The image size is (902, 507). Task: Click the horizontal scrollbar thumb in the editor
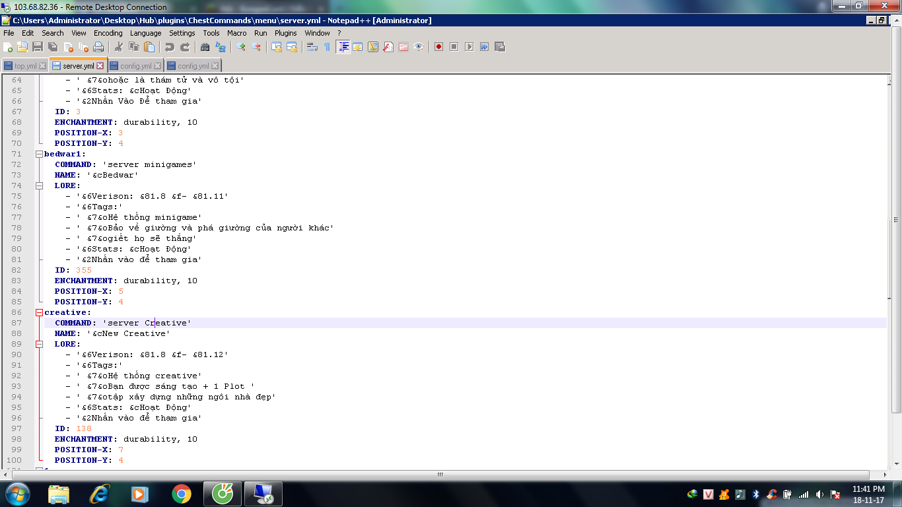point(440,475)
